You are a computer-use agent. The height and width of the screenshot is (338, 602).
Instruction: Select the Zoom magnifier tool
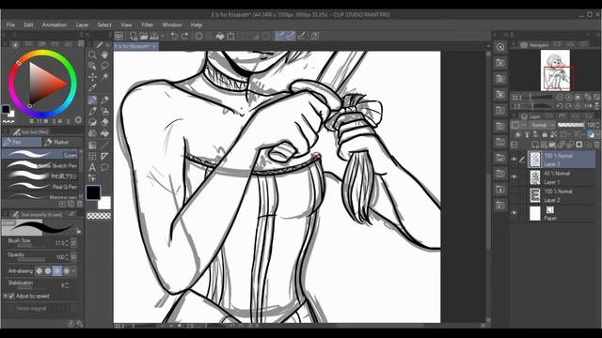[92, 54]
